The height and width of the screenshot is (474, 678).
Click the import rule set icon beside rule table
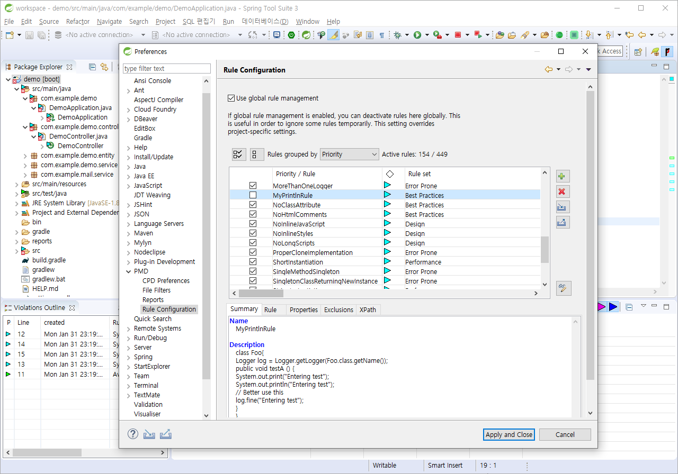562,207
